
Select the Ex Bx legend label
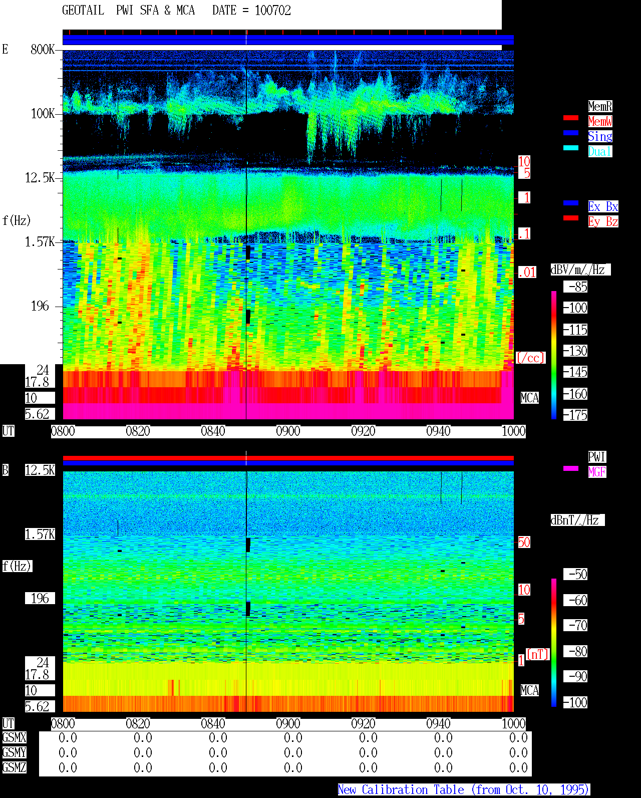[603, 206]
